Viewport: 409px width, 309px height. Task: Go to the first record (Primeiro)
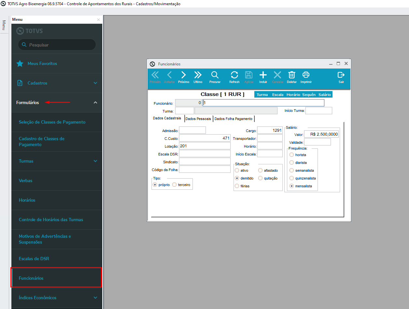tap(155, 77)
